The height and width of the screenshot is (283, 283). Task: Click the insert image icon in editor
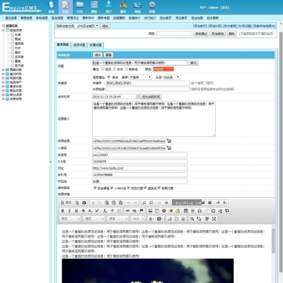150,211
